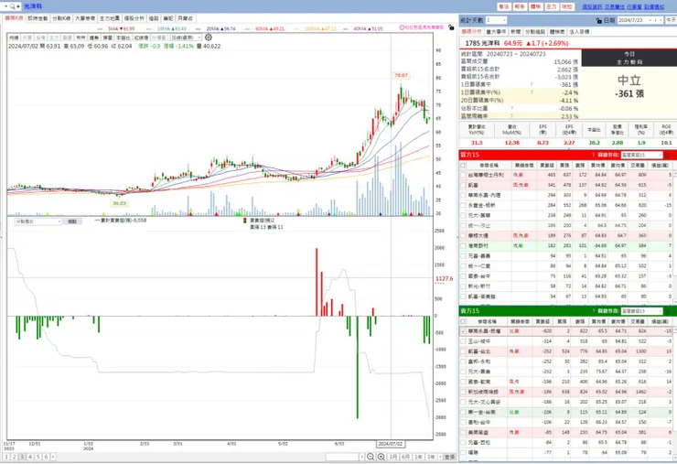The width and height of the screenshot is (677, 464).
Task: Switch to 分點K線 tab
Action: pyautogui.click(x=61, y=18)
